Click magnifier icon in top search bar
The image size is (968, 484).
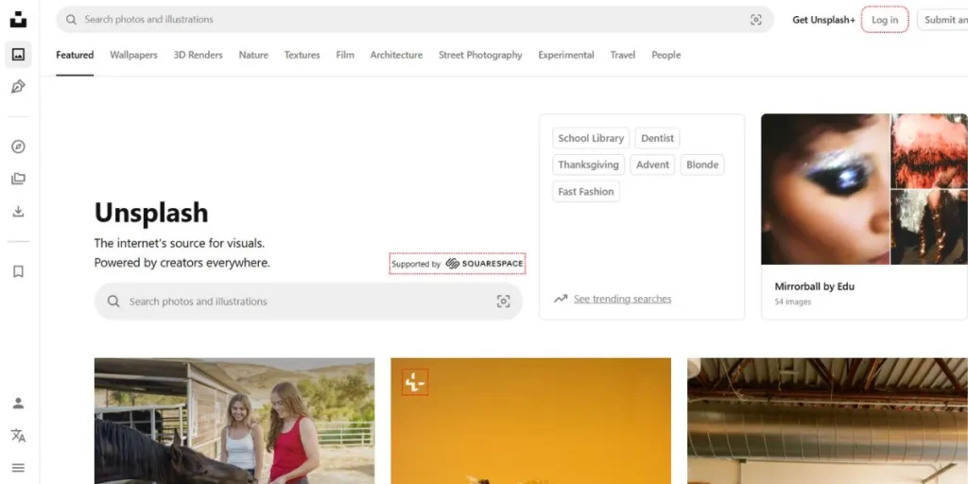72,20
